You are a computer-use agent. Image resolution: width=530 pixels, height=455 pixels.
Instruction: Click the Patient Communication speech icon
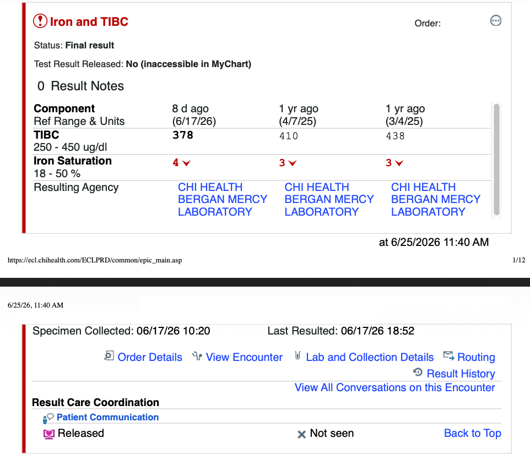pos(48,418)
